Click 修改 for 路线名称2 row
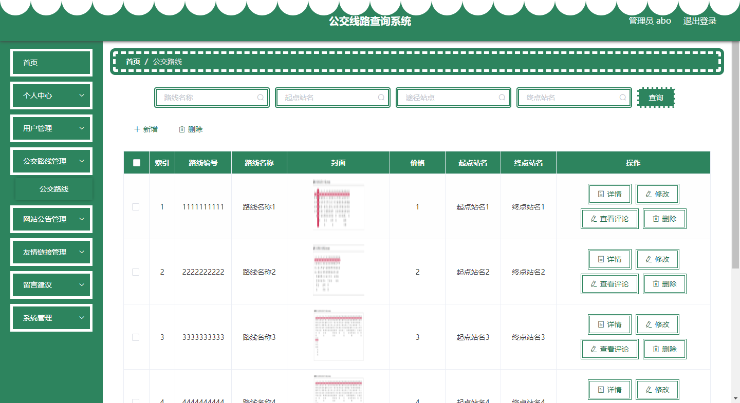 (657, 259)
